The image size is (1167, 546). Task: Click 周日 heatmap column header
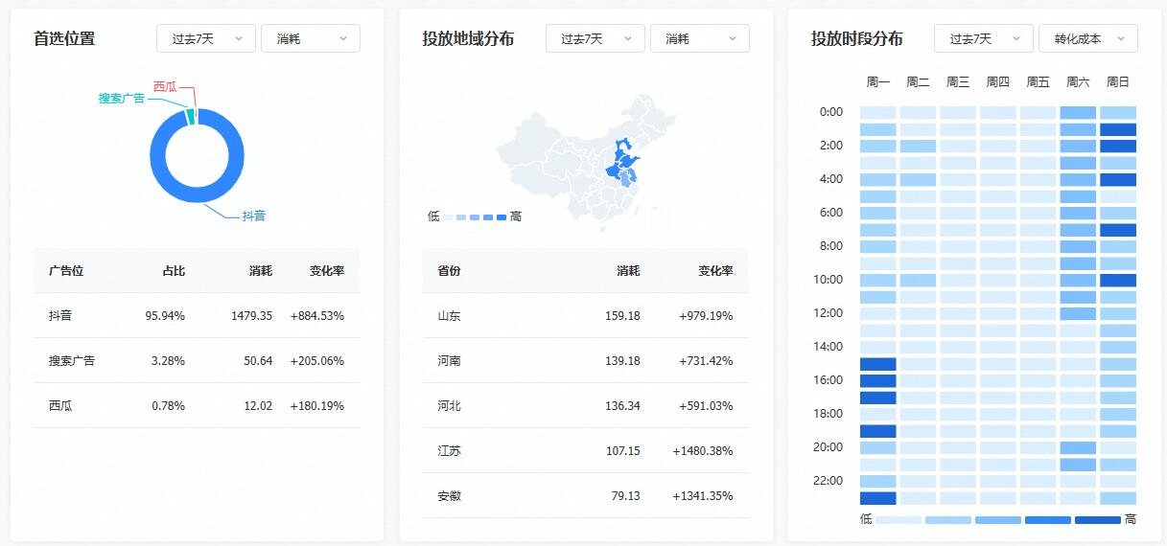point(1118,82)
